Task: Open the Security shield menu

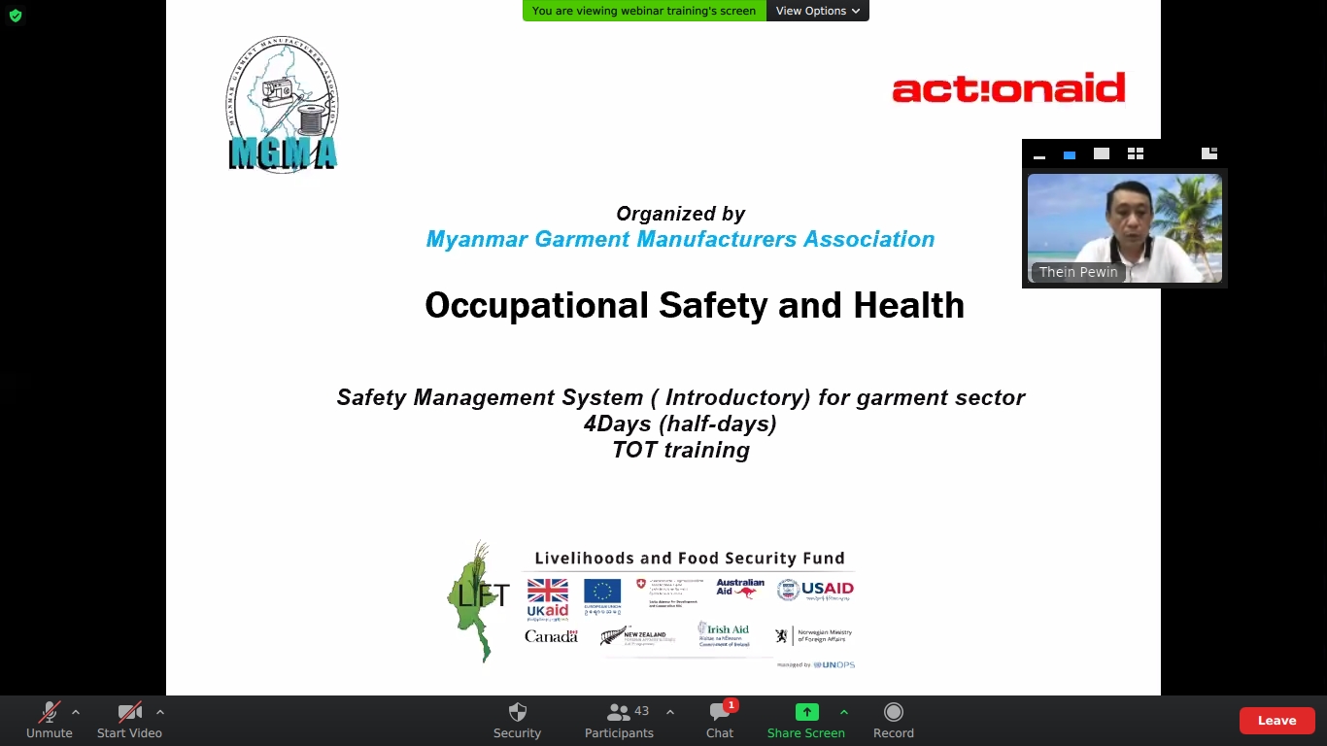Action: (x=517, y=721)
